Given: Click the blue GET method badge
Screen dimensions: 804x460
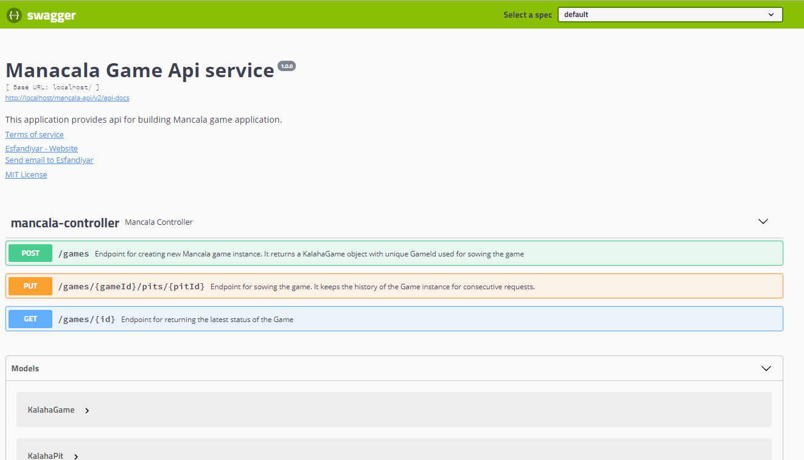Looking at the screenshot, I should click(x=30, y=318).
